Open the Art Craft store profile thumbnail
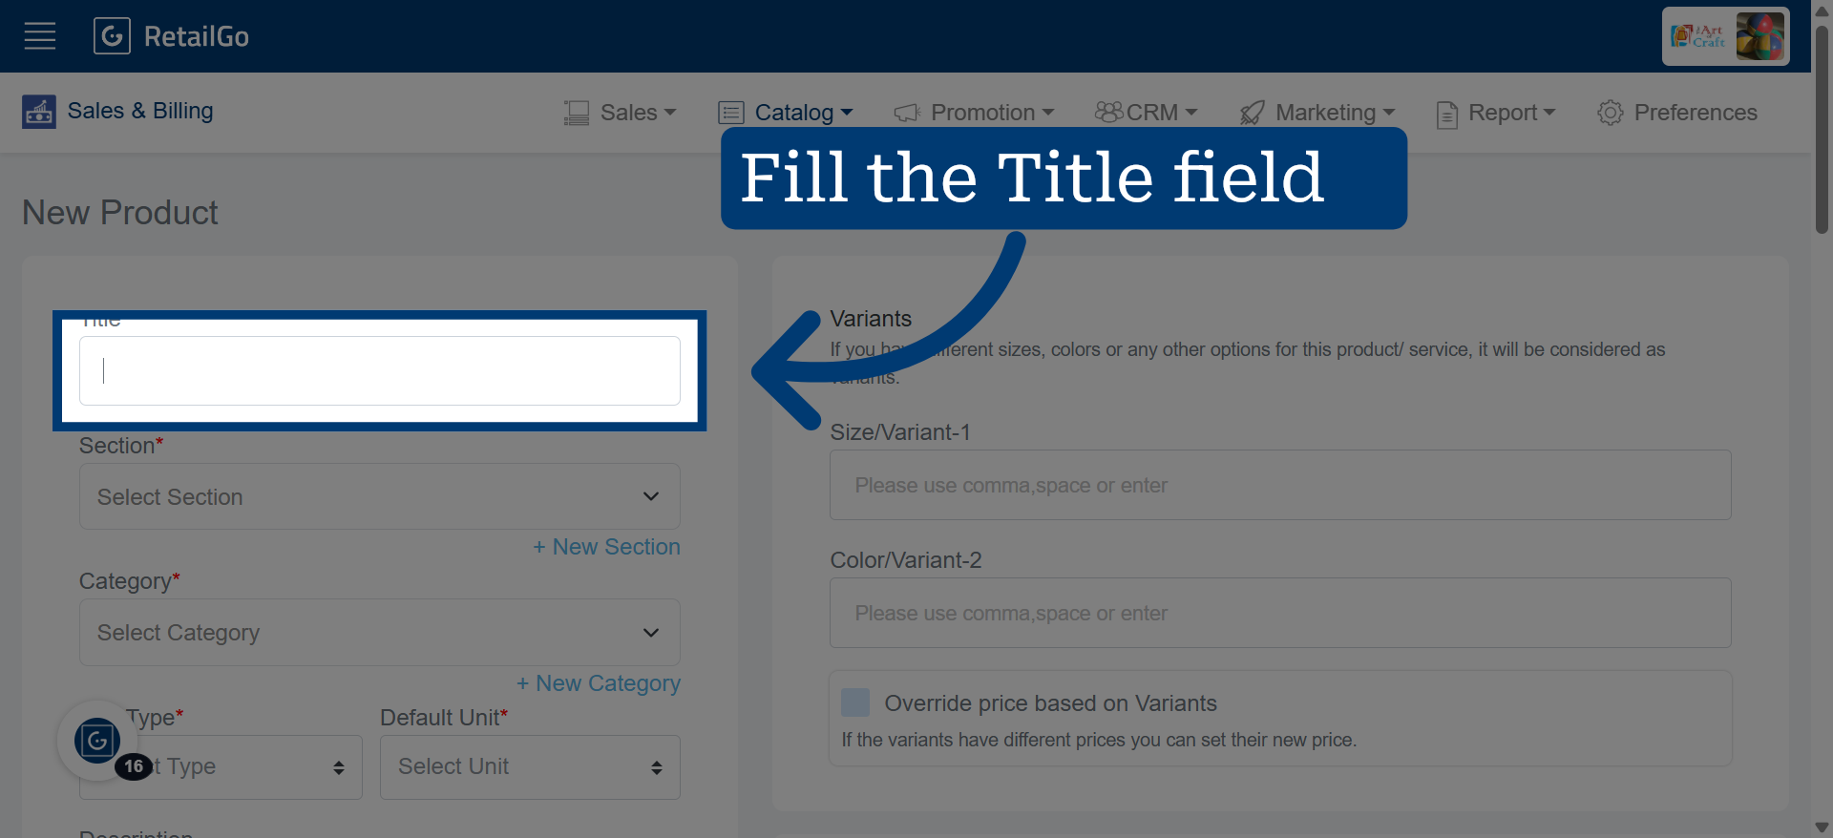The height and width of the screenshot is (838, 1833). click(x=1725, y=36)
